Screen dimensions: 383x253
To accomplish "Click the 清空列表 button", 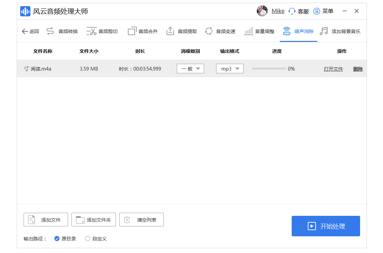I will [x=142, y=220].
